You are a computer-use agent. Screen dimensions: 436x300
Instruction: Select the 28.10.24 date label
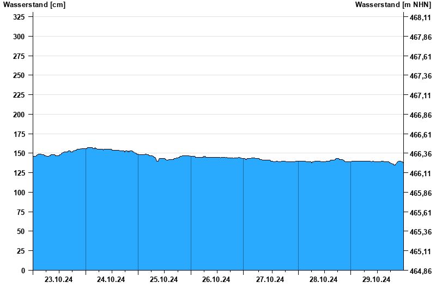tap(323, 280)
